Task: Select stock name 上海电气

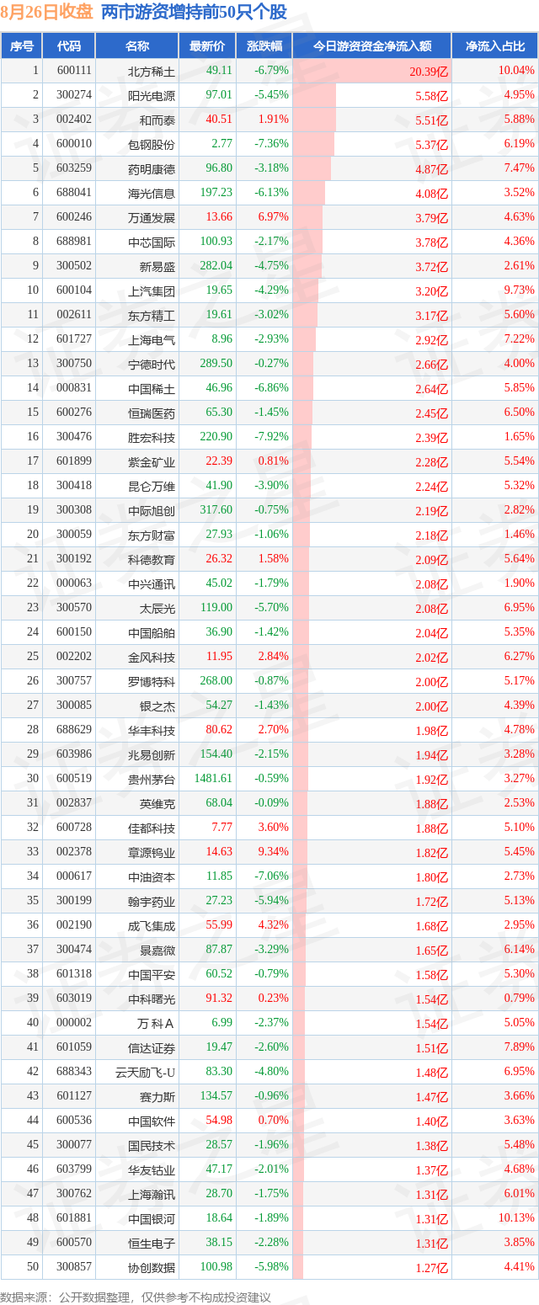Action: click(152, 340)
